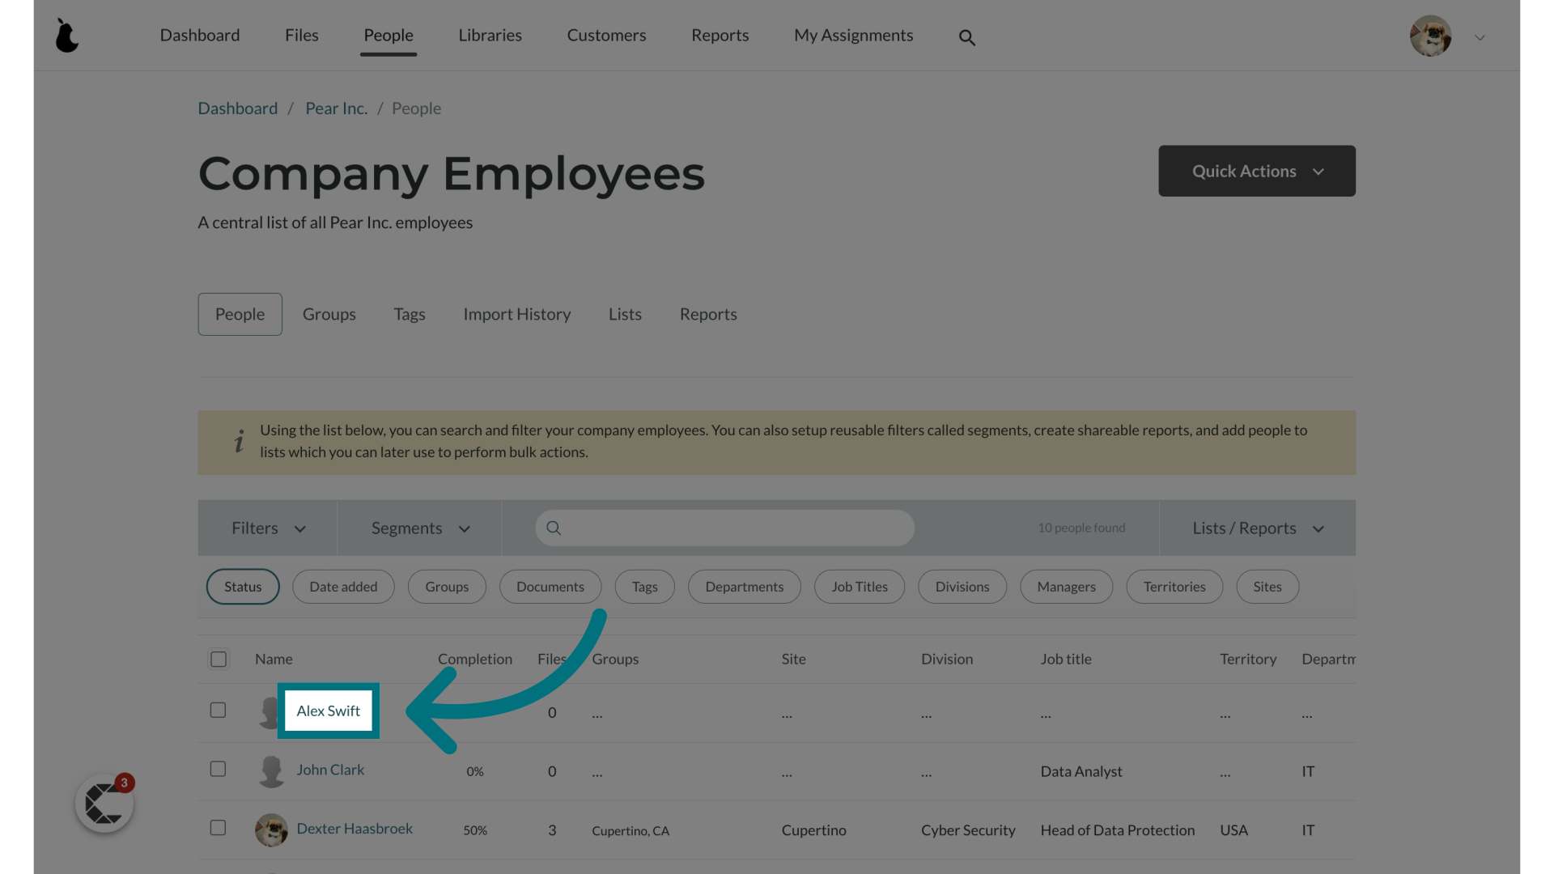1554x874 pixels.
Task: Click the People breadcrumb navigation link
Action: pyautogui.click(x=415, y=108)
